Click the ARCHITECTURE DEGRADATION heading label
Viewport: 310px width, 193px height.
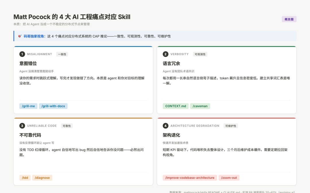tap(195, 126)
